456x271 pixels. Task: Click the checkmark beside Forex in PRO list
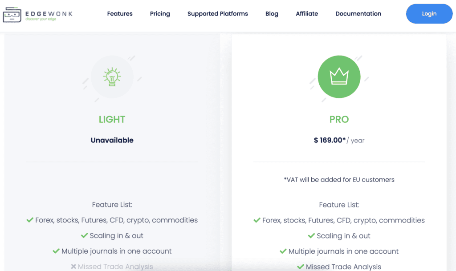(x=257, y=220)
